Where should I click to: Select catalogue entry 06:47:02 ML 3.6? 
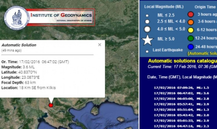[181, 93]
